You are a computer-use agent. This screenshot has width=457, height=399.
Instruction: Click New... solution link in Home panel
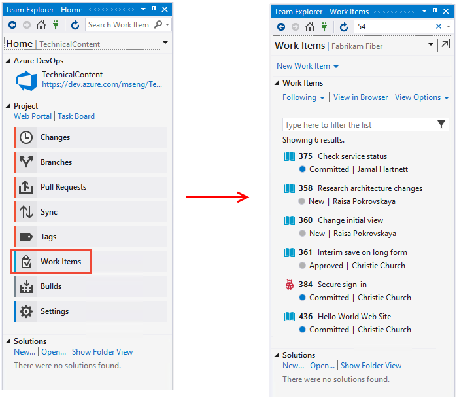24,352
